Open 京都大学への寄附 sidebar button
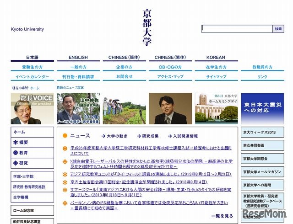 [262, 185]
